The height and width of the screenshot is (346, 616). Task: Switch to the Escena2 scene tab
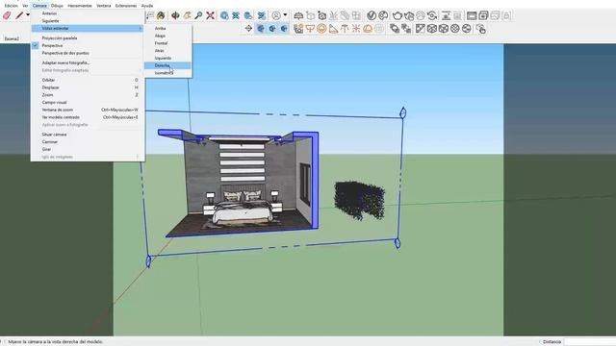pyautogui.click(x=12, y=38)
